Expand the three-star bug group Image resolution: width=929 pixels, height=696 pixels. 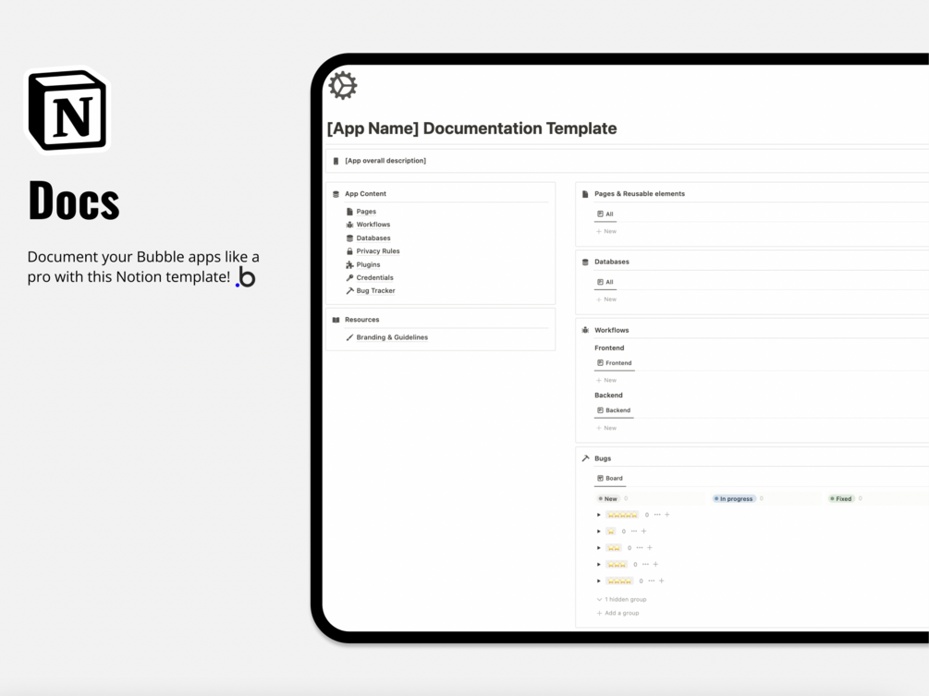(598, 565)
